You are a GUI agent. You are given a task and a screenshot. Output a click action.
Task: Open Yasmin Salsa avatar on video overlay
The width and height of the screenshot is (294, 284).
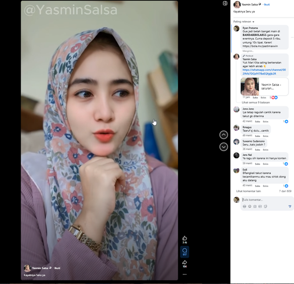[27, 268]
